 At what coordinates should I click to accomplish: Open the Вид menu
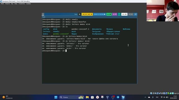[x=12, y=4]
